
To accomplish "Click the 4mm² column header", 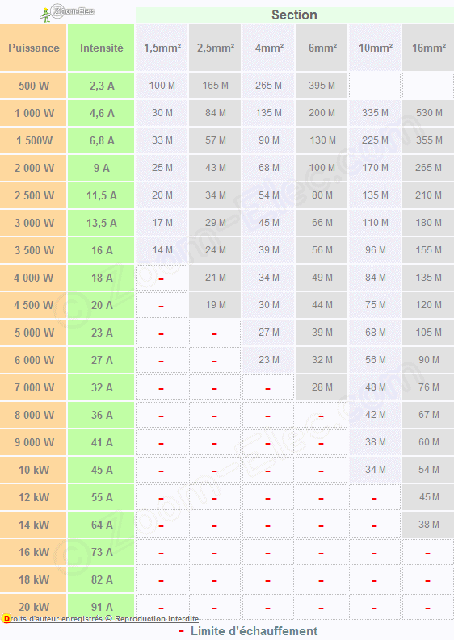I will 268,48.
